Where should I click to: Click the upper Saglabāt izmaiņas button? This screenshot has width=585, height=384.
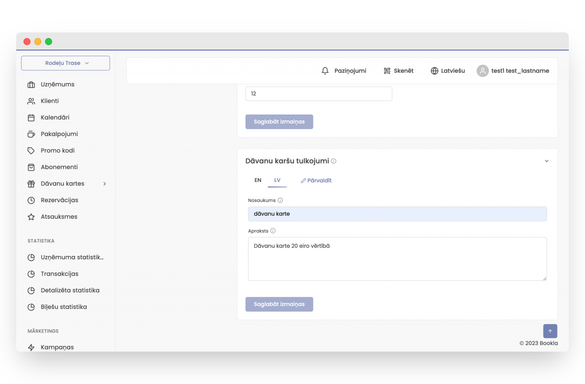pos(279,122)
